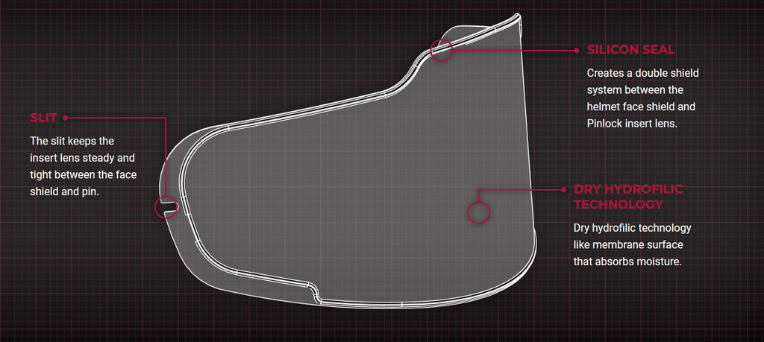The image size is (764, 342).
Task: Click the 'Creates a double shield' text line
Action: [642, 73]
